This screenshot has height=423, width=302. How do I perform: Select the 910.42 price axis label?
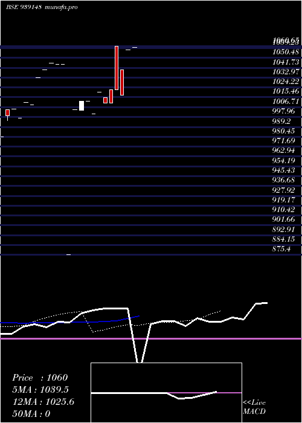coord(284,210)
